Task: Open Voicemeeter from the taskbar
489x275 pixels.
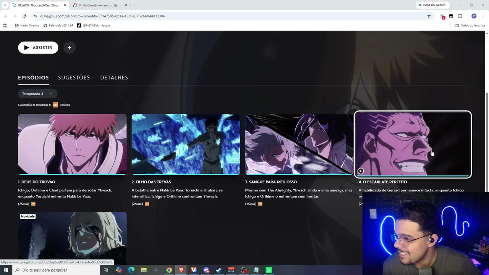Action: click(x=231, y=270)
